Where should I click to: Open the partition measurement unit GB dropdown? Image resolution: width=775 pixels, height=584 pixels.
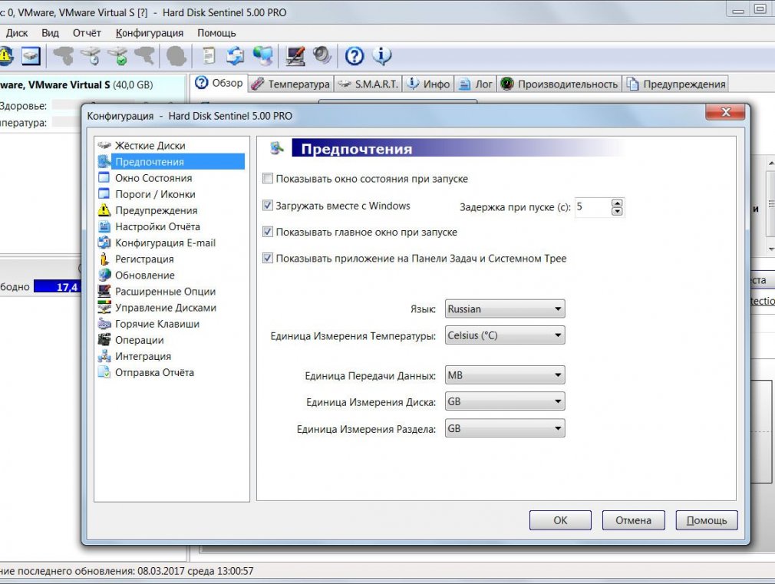[x=505, y=429]
